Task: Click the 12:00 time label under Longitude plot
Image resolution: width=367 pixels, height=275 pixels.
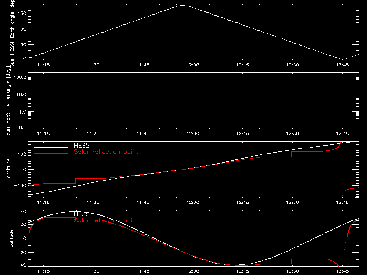Action: click(193, 202)
